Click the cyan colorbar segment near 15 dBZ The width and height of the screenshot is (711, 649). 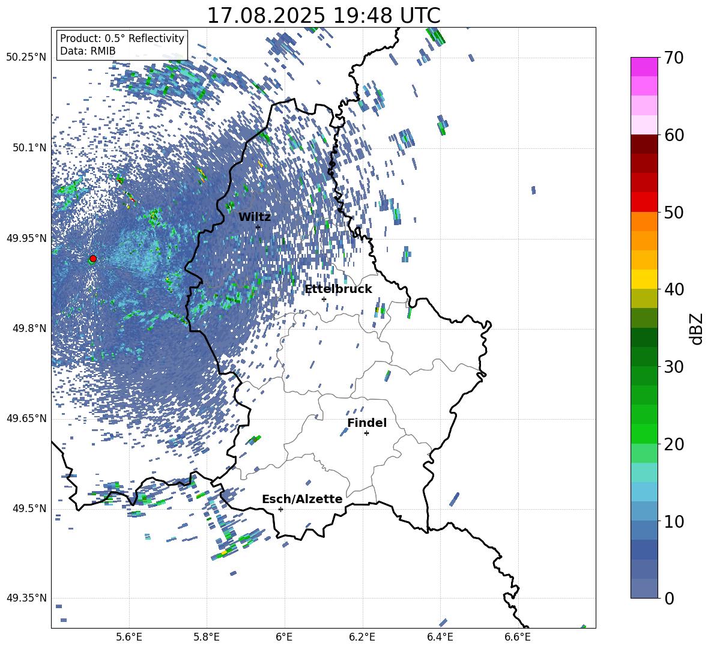coord(644,472)
